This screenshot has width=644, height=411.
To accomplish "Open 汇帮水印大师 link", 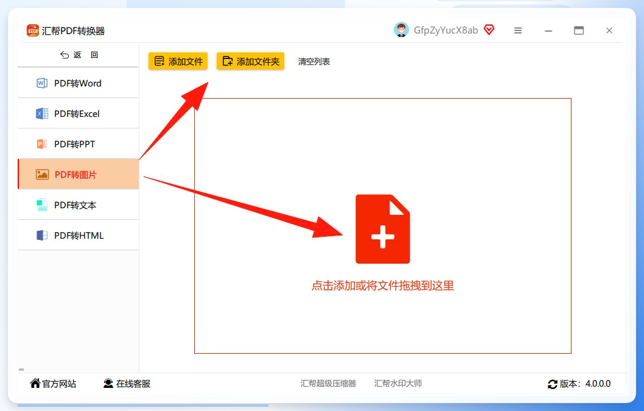I will (398, 384).
